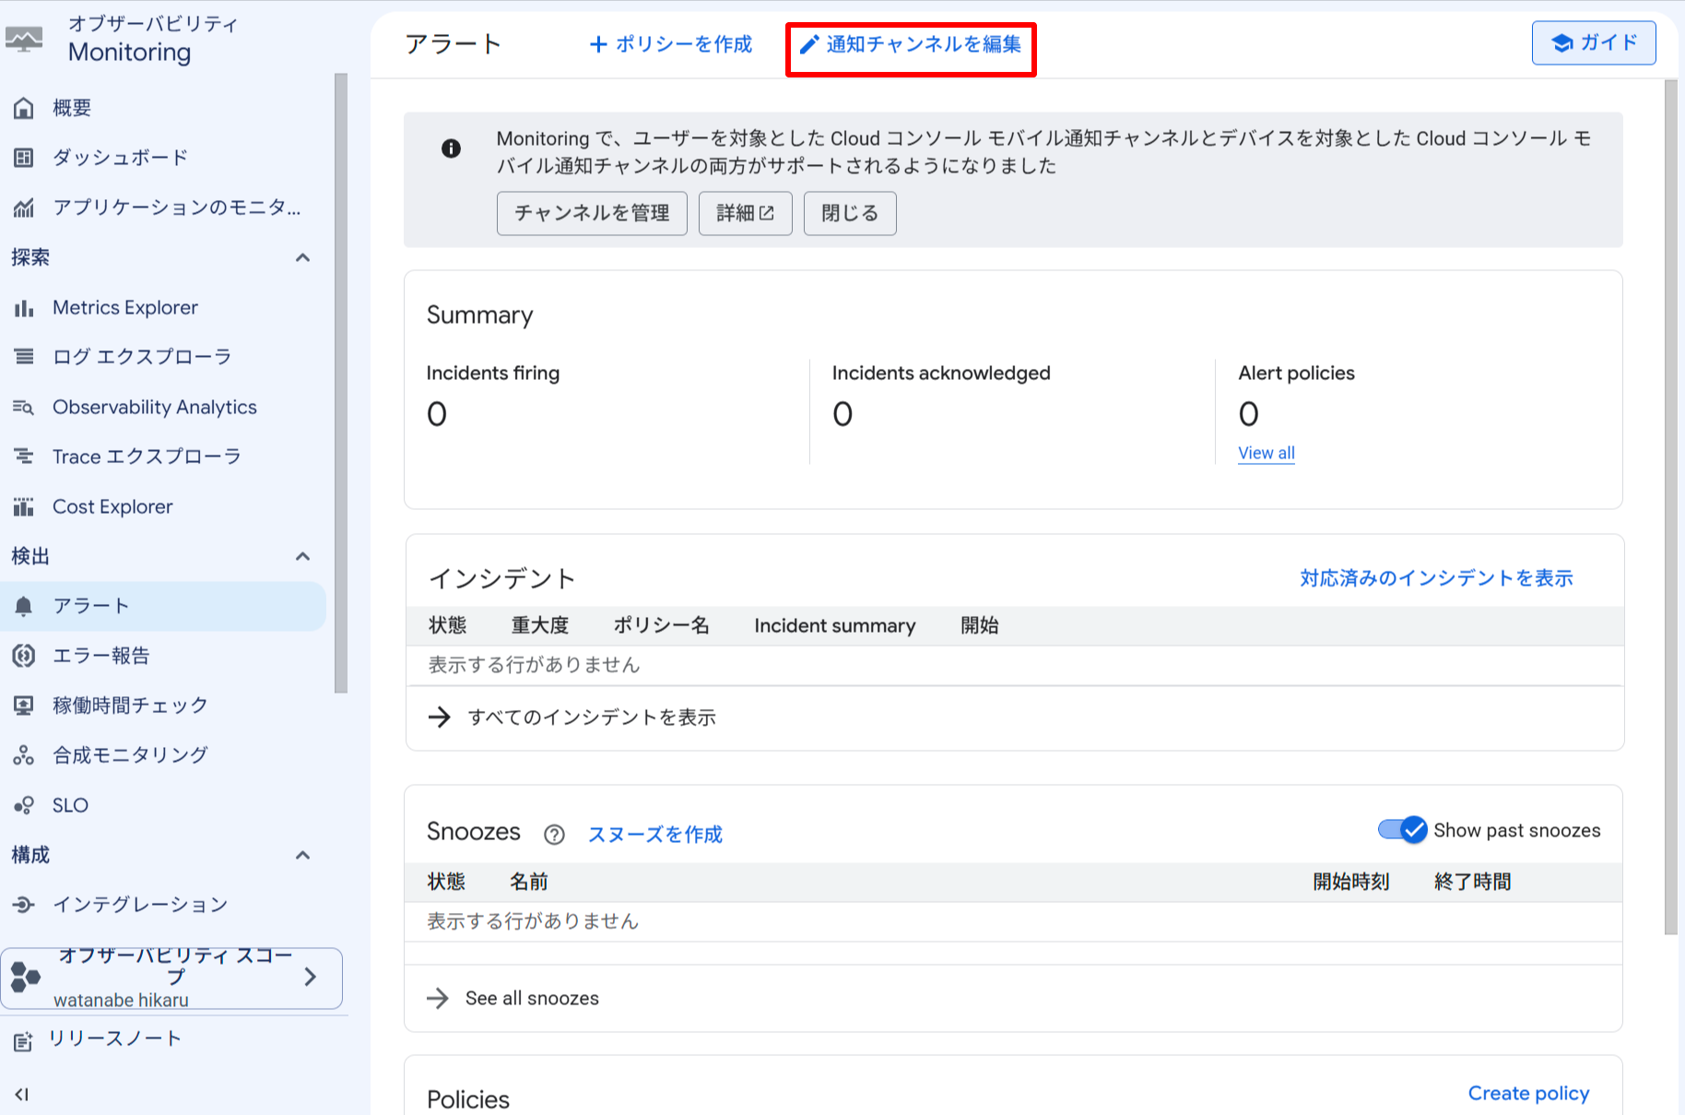
Task: Click the Create policy link
Action: 1528,1093
